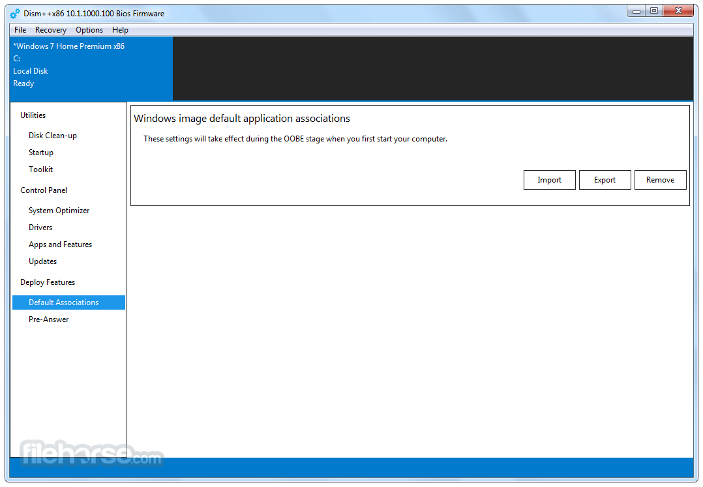
Task: Open the Options menu
Action: coord(89,30)
